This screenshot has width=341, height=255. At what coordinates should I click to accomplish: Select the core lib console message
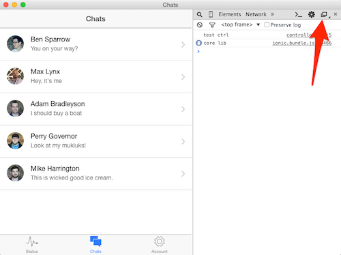pyautogui.click(x=215, y=43)
